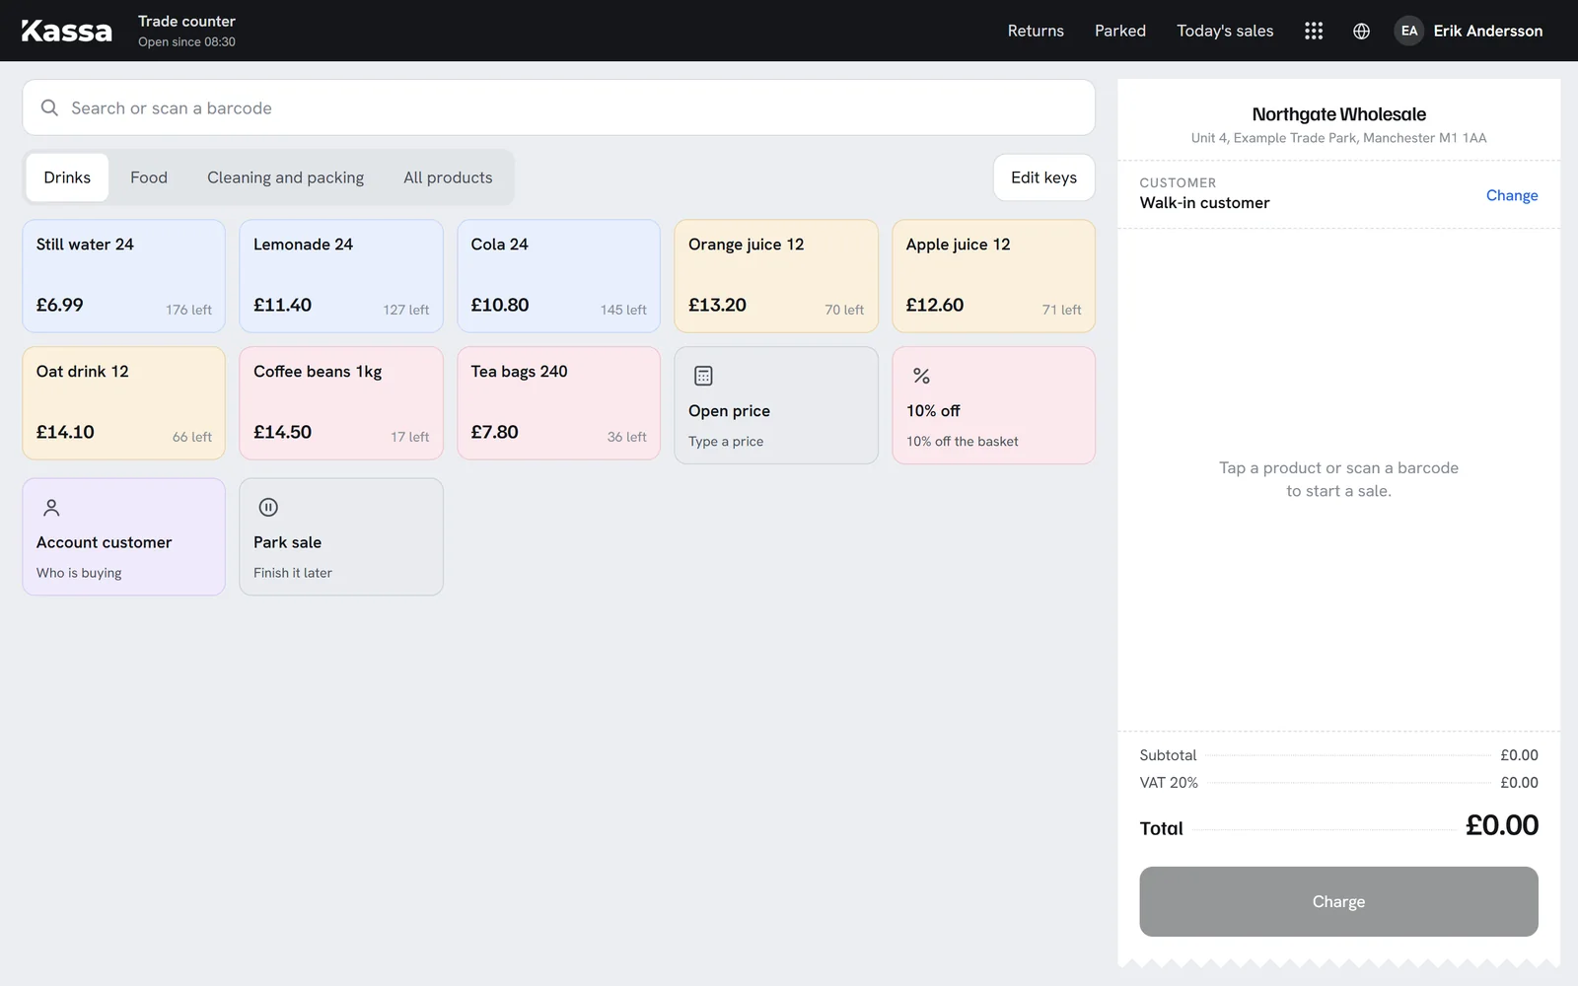
Task: Click the calculator icon on Open price
Action: pyautogui.click(x=703, y=376)
